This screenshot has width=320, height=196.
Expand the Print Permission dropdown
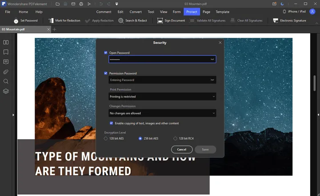[162, 96]
